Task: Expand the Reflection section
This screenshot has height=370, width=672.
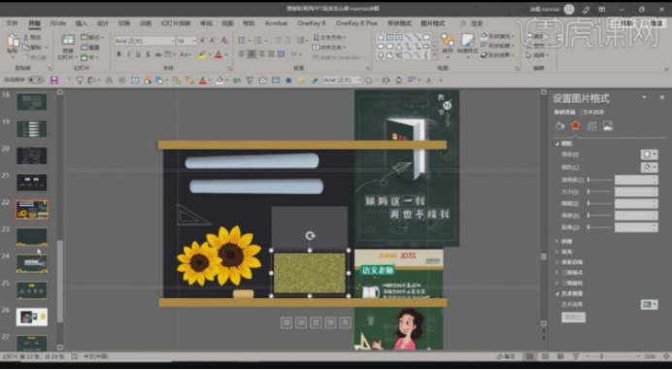Action: pos(557,242)
